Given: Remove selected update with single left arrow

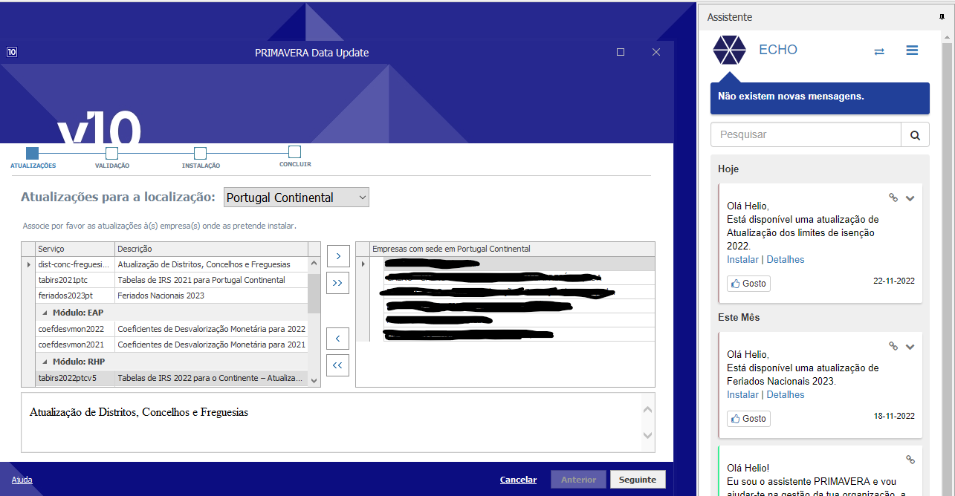Looking at the screenshot, I should point(337,339).
